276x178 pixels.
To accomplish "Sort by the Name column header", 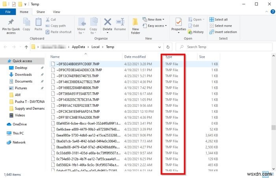I will (x=86, y=57).
